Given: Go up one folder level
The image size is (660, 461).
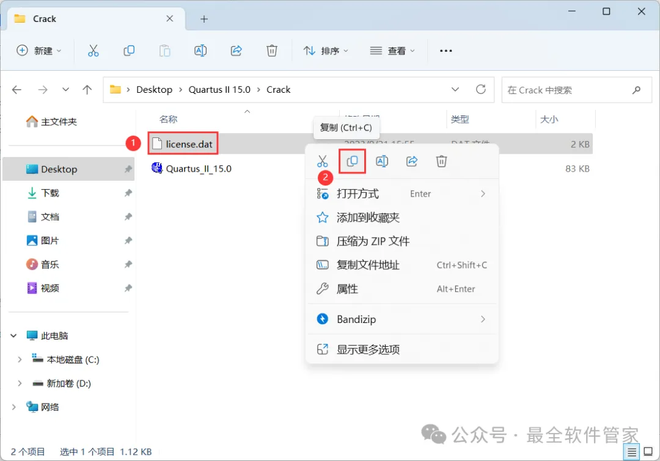Looking at the screenshot, I should tap(87, 90).
